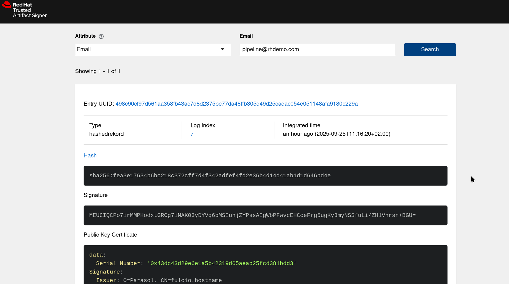
Task: Click the Integrated time timestamp value
Action: [336, 134]
